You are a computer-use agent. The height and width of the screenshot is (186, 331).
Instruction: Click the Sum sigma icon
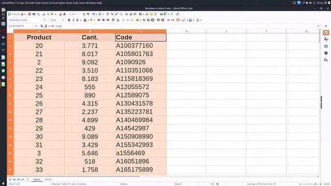[46, 26]
